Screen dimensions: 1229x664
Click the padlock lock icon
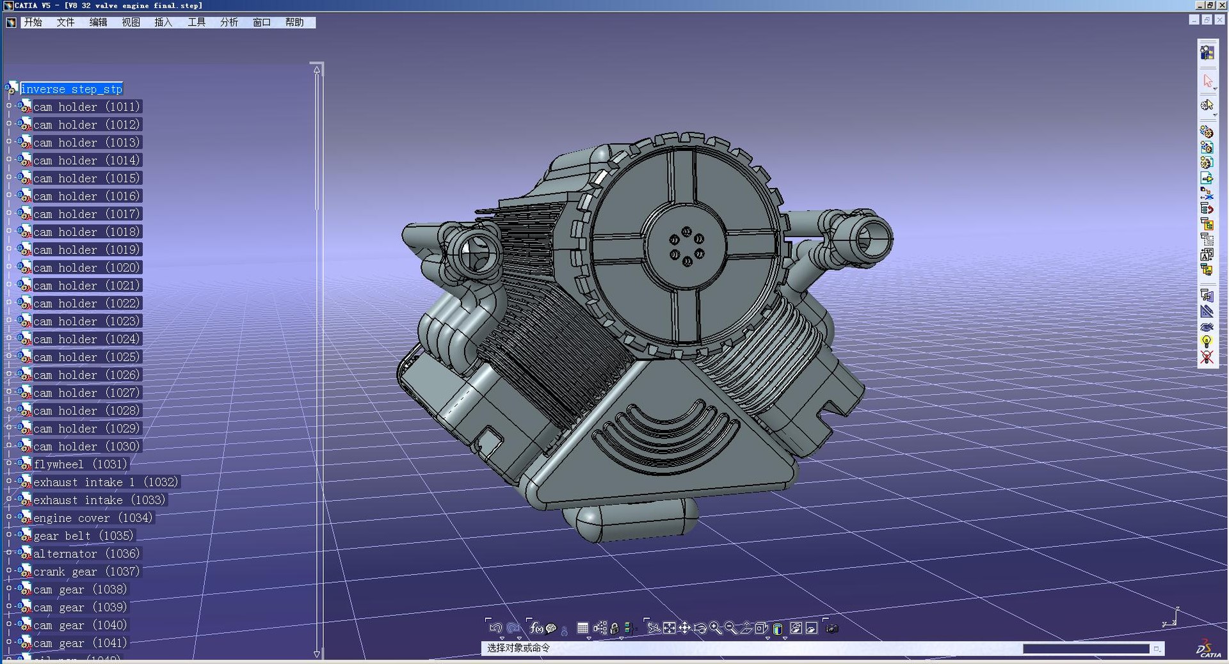click(614, 629)
